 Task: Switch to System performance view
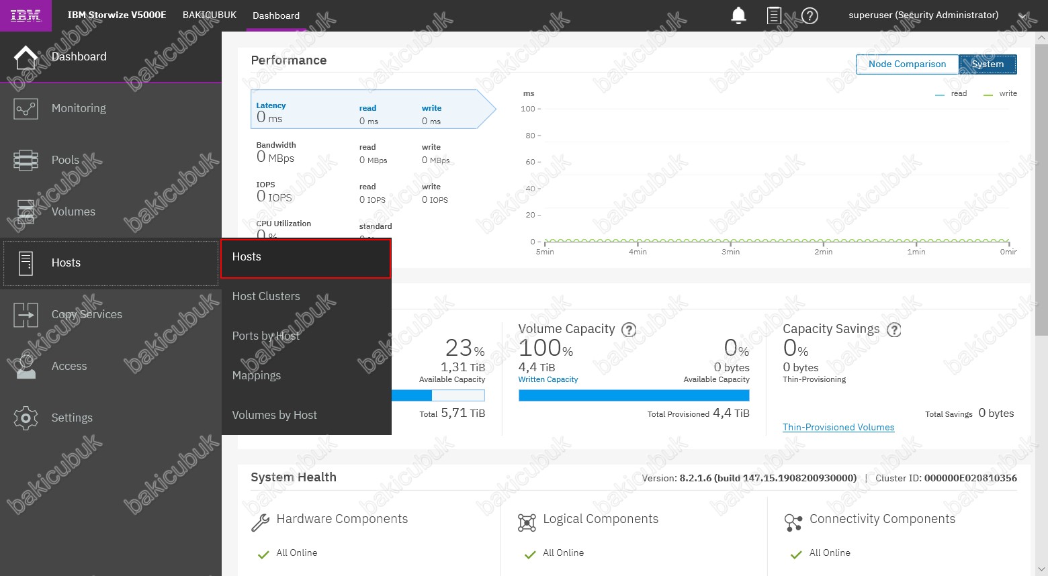point(988,64)
